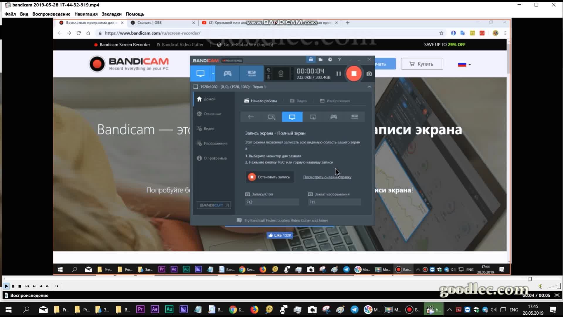563x317 pixels.
Task: Open the Навигация menu
Action: point(86,14)
